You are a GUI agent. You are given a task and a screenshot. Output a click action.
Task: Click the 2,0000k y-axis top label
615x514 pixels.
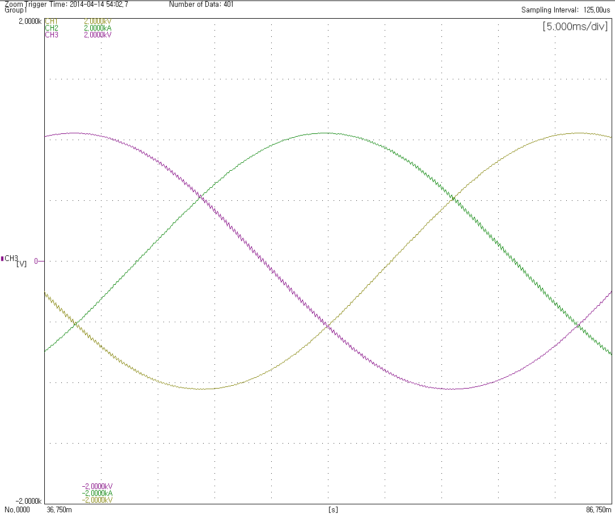click(x=30, y=22)
